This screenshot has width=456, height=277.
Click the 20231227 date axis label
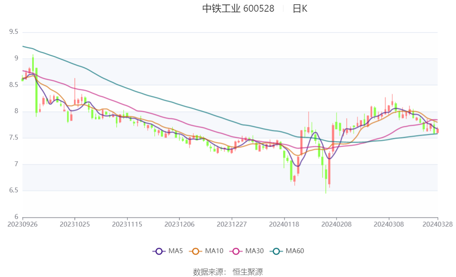232,224
